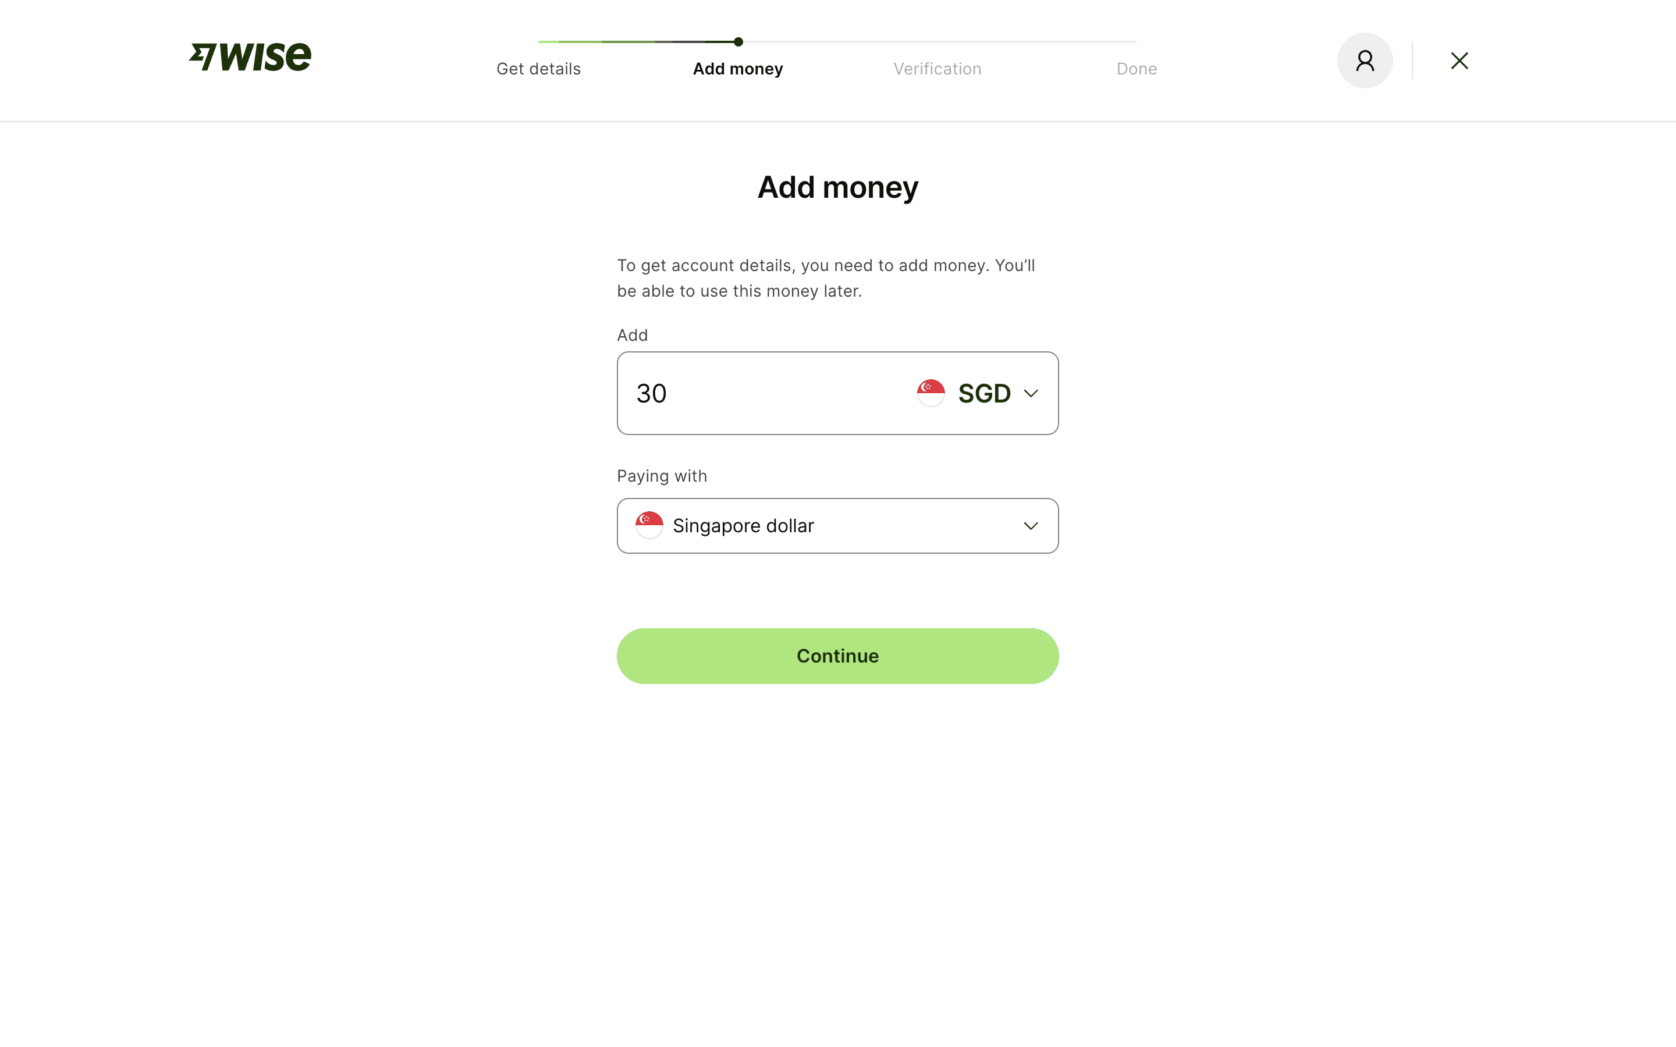Focus the amount field showing 30
This screenshot has width=1676, height=1047.
coord(762,393)
